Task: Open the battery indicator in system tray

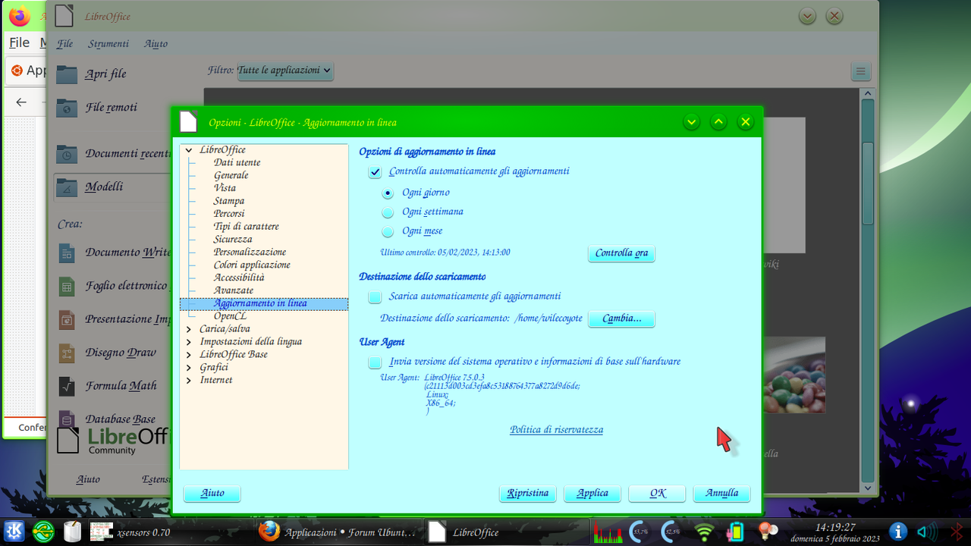Action: pyautogui.click(x=734, y=532)
